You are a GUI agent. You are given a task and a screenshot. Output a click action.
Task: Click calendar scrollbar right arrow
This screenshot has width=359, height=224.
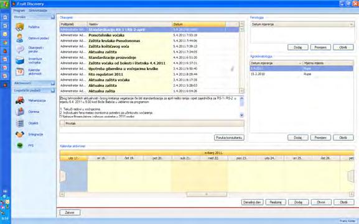(352, 194)
